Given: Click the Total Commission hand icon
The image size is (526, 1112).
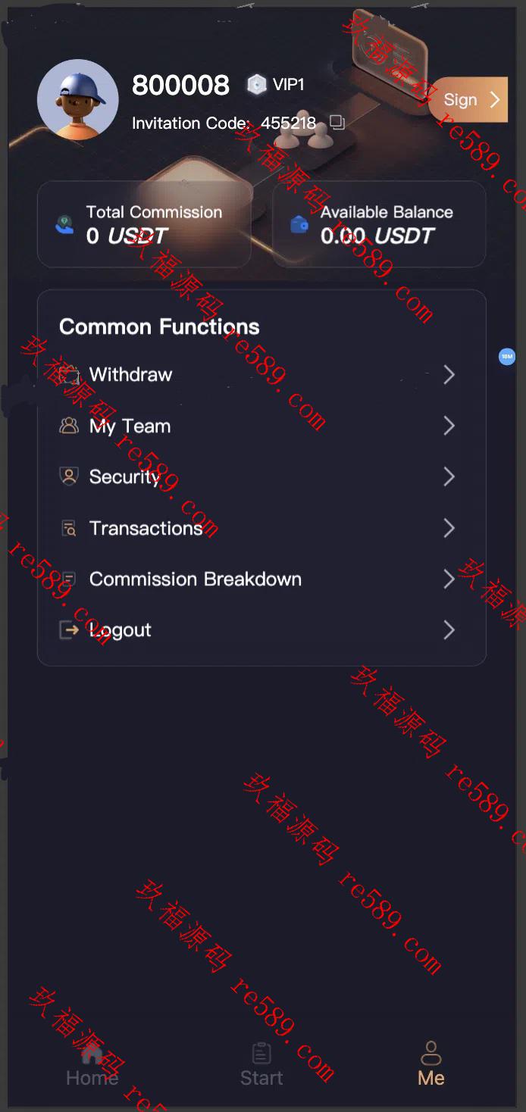Looking at the screenshot, I should (65, 224).
